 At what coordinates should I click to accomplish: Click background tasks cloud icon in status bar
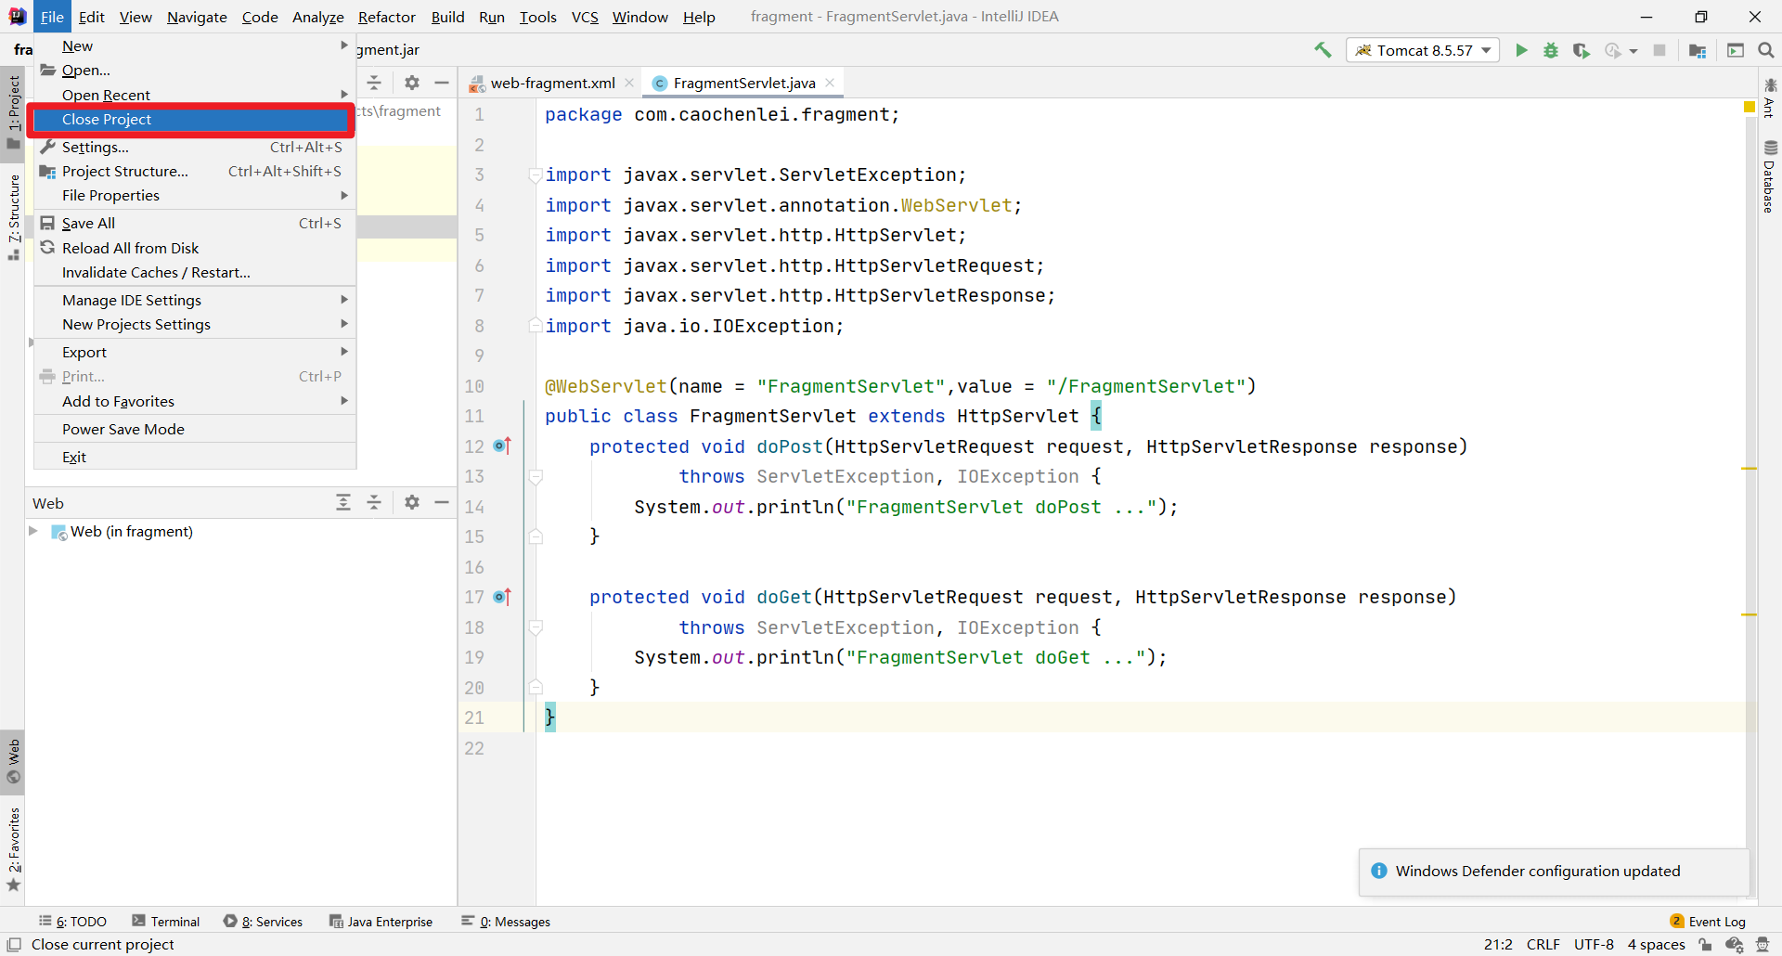pos(1734,945)
